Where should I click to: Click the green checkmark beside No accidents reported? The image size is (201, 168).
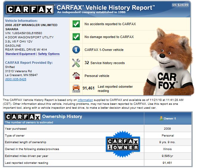(x=76, y=24)
